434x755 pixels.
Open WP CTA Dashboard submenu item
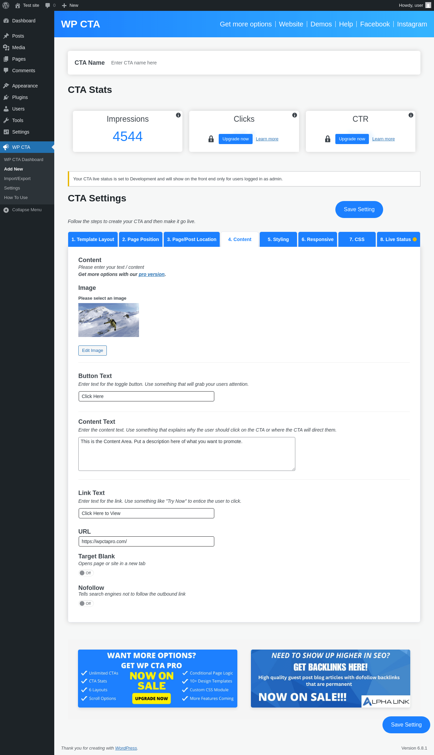pos(24,160)
